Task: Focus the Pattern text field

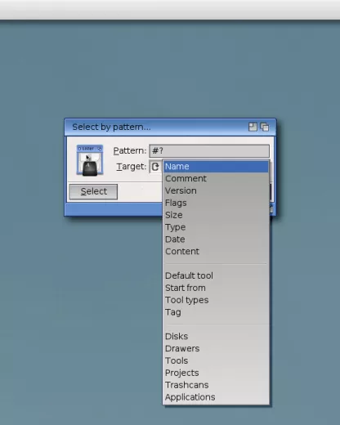Action: pyautogui.click(x=209, y=150)
